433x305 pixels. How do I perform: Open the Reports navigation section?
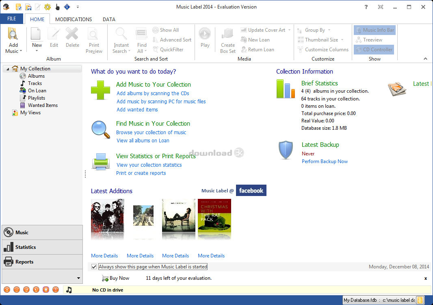pyautogui.click(x=42, y=262)
